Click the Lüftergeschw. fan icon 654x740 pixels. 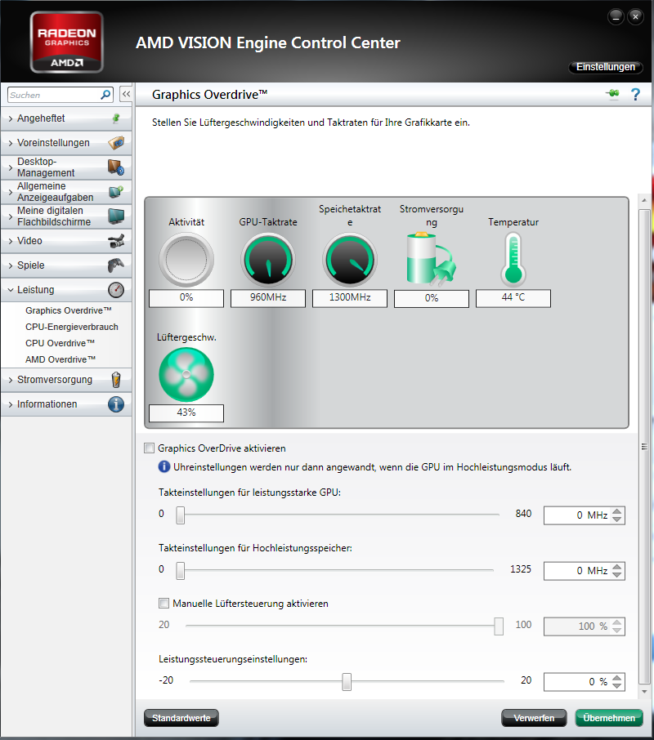[186, 375]
